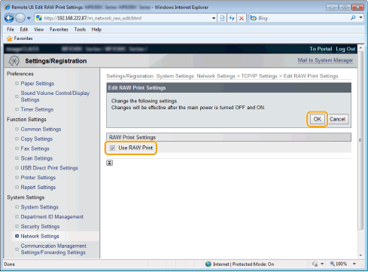
Task: Open Report Settings in sidebar
Action: (x=38, y=188)
